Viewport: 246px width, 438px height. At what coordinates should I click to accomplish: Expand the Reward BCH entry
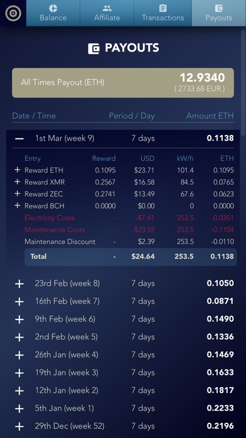coord(17,206)
